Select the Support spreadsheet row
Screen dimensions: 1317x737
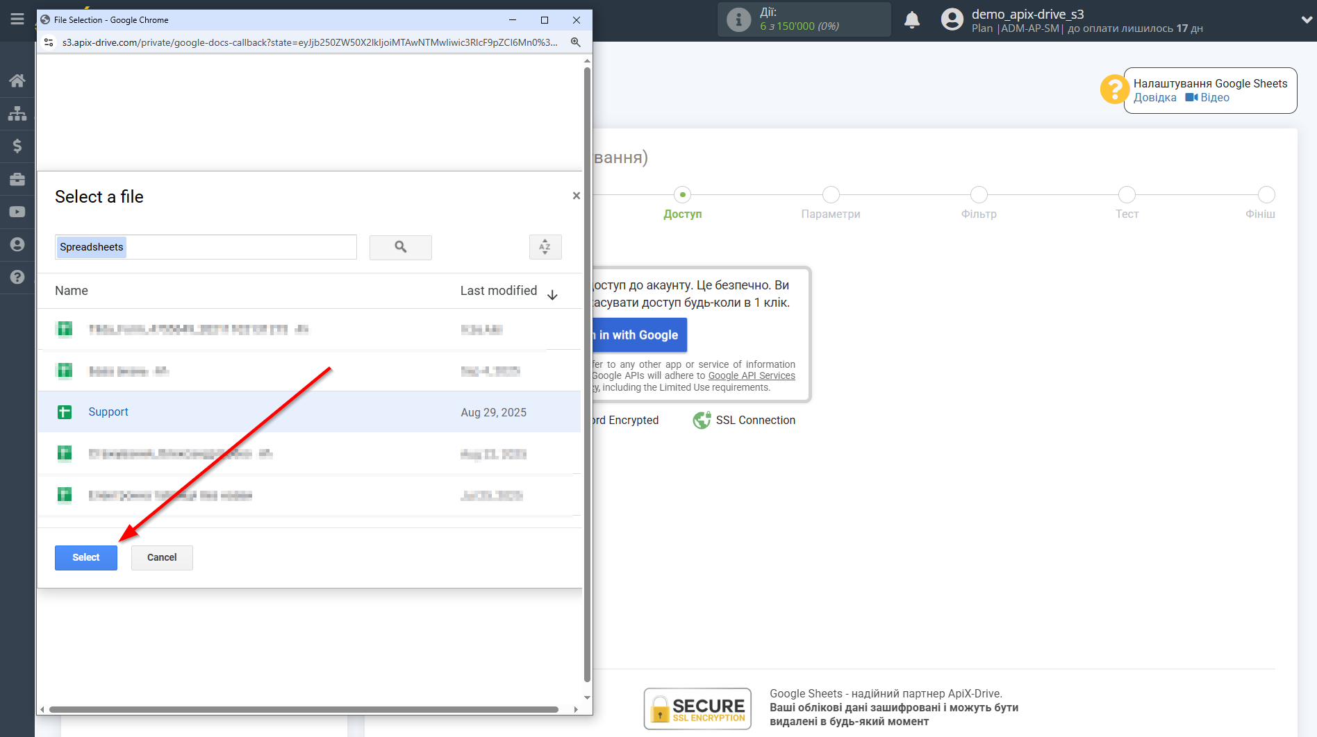108,412
